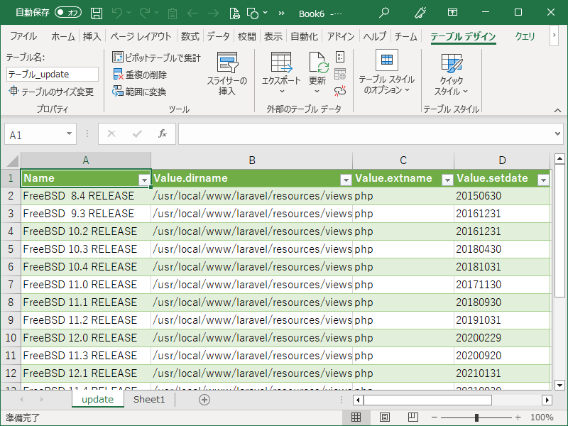Open the Value.extname filter dropdown
The image size is (568, 426).
447,180
